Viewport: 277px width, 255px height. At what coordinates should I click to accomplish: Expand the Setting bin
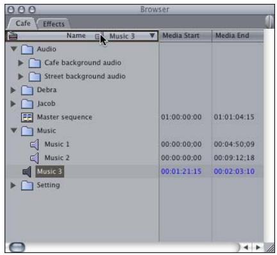click(13, 185)
